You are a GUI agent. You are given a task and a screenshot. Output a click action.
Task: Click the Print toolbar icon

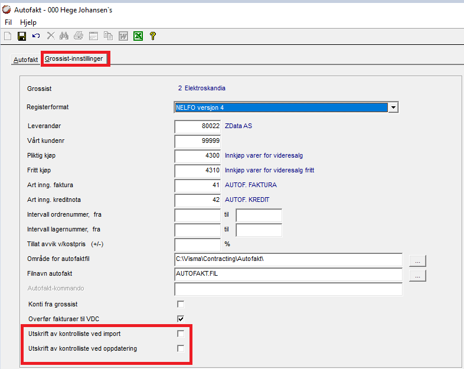(x=79, y=36)
